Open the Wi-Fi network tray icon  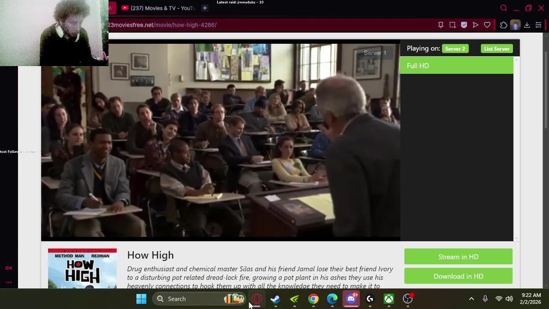(498, 299)
